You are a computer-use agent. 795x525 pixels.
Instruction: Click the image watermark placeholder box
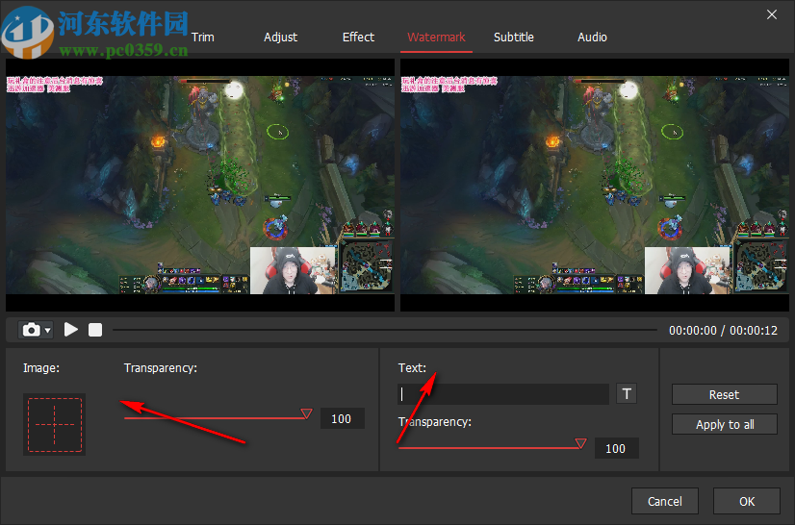coord(54,425)
